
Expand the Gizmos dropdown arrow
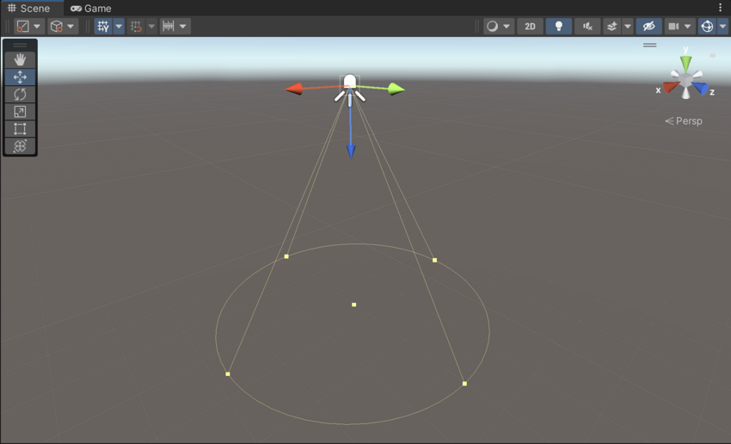[722, 27]
